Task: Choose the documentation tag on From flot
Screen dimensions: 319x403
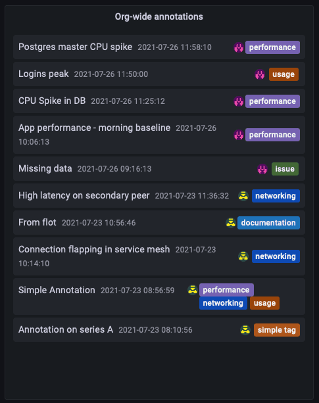Action: pos(268,223)
